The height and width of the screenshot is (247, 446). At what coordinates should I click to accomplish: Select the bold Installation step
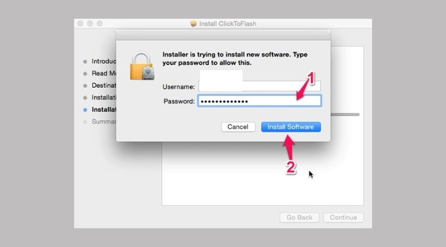[x=103, y=110]
